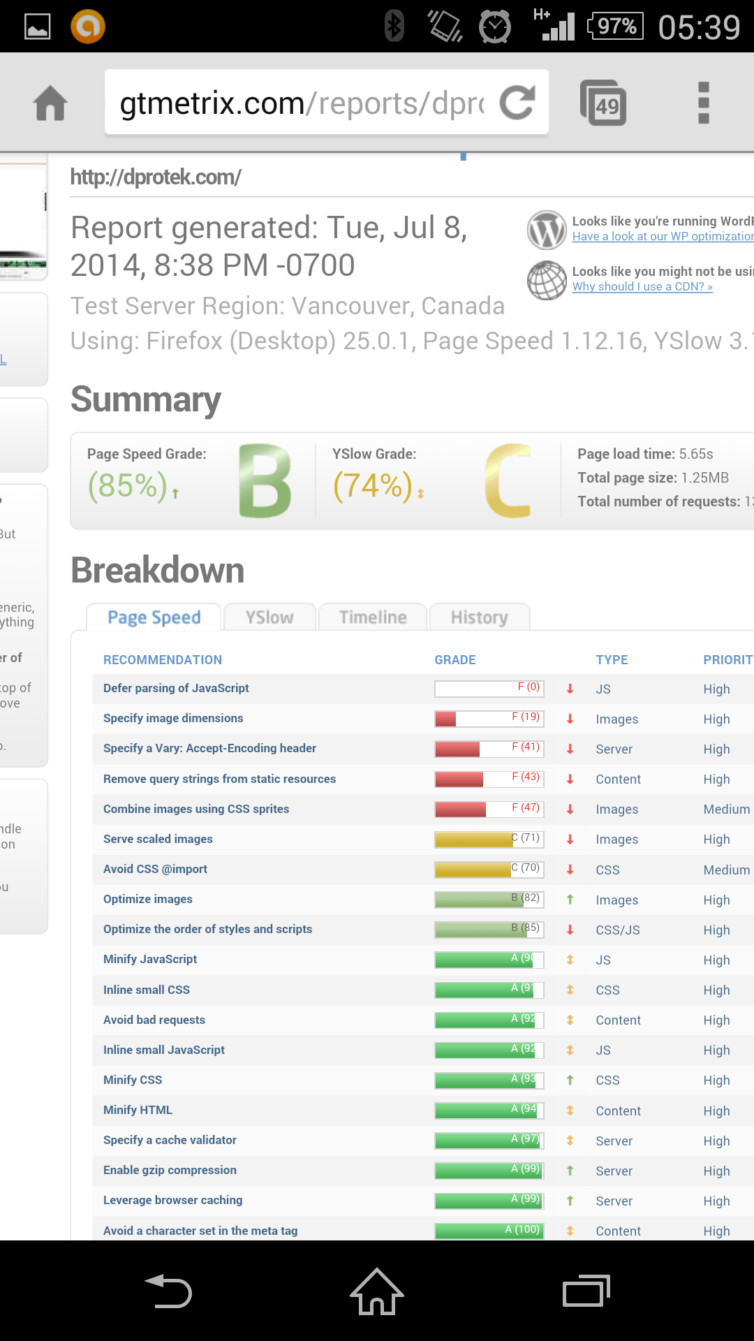Tap the red down arrow beside F (0)

click(570, 689)
